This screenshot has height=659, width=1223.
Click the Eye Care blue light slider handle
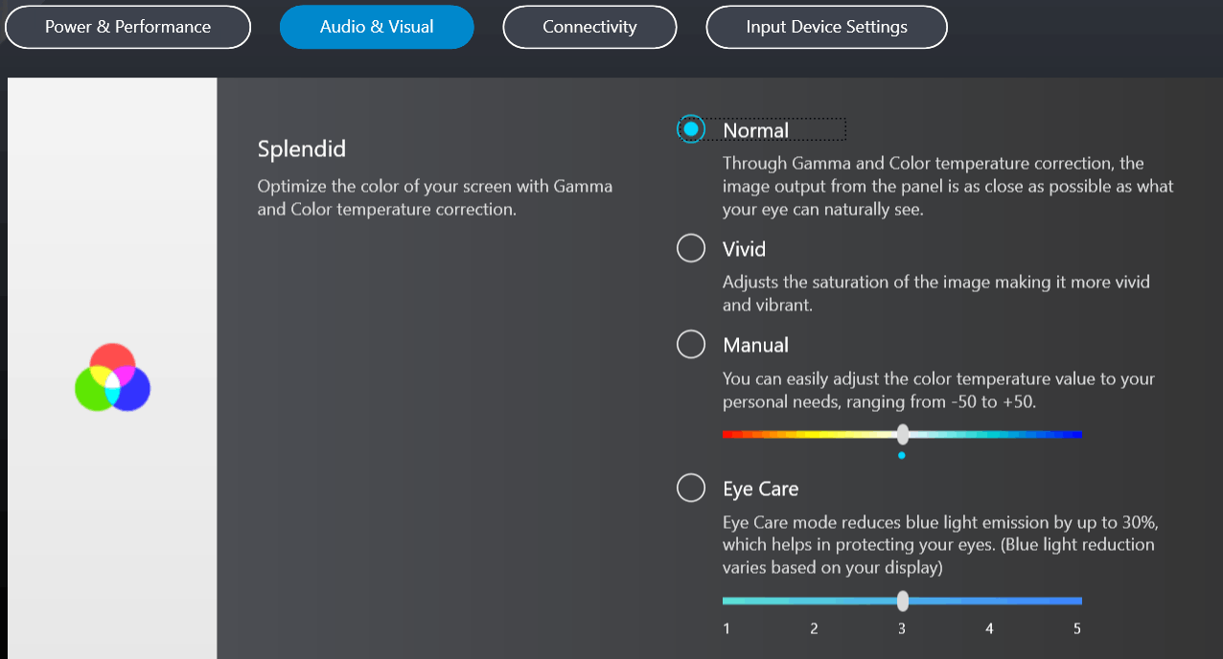(x=902, y=601)
